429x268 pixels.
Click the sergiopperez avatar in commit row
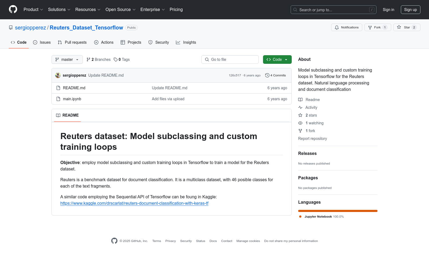pos(58,75)
